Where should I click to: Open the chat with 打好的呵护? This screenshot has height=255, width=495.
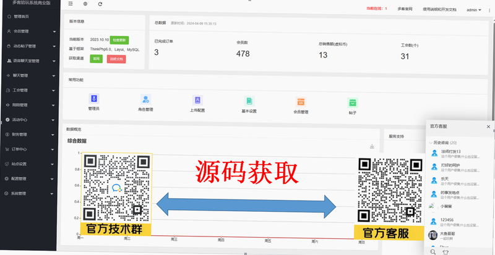click(x=459, y=167)
